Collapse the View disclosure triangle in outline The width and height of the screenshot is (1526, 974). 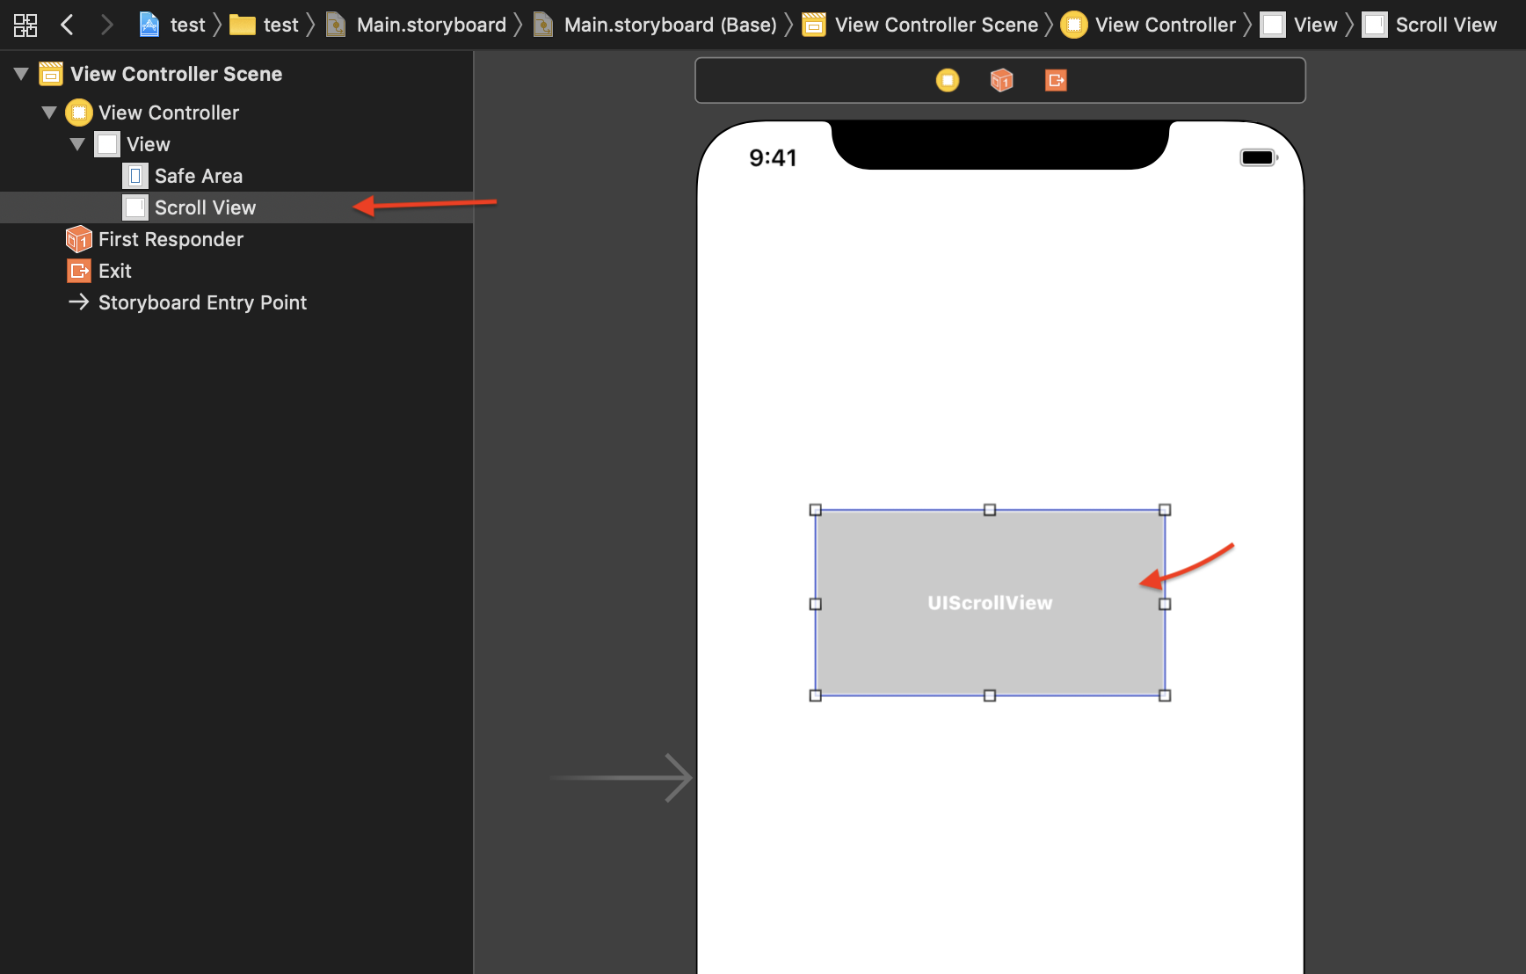[77, 144]
